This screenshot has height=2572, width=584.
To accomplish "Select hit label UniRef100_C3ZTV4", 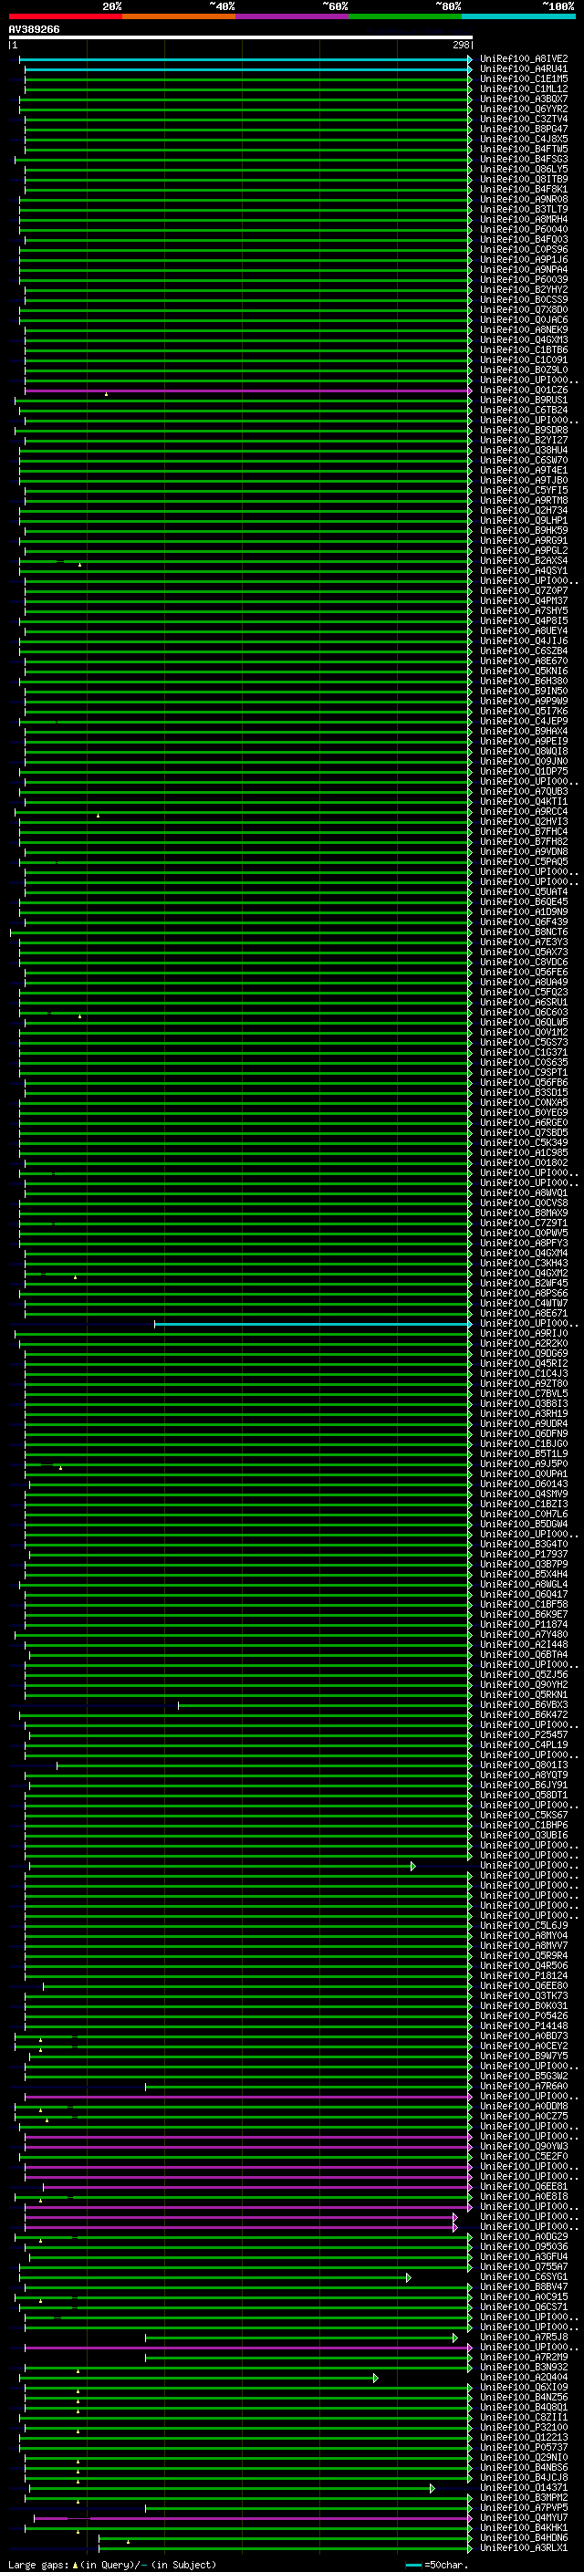I will tap(524, 119).
